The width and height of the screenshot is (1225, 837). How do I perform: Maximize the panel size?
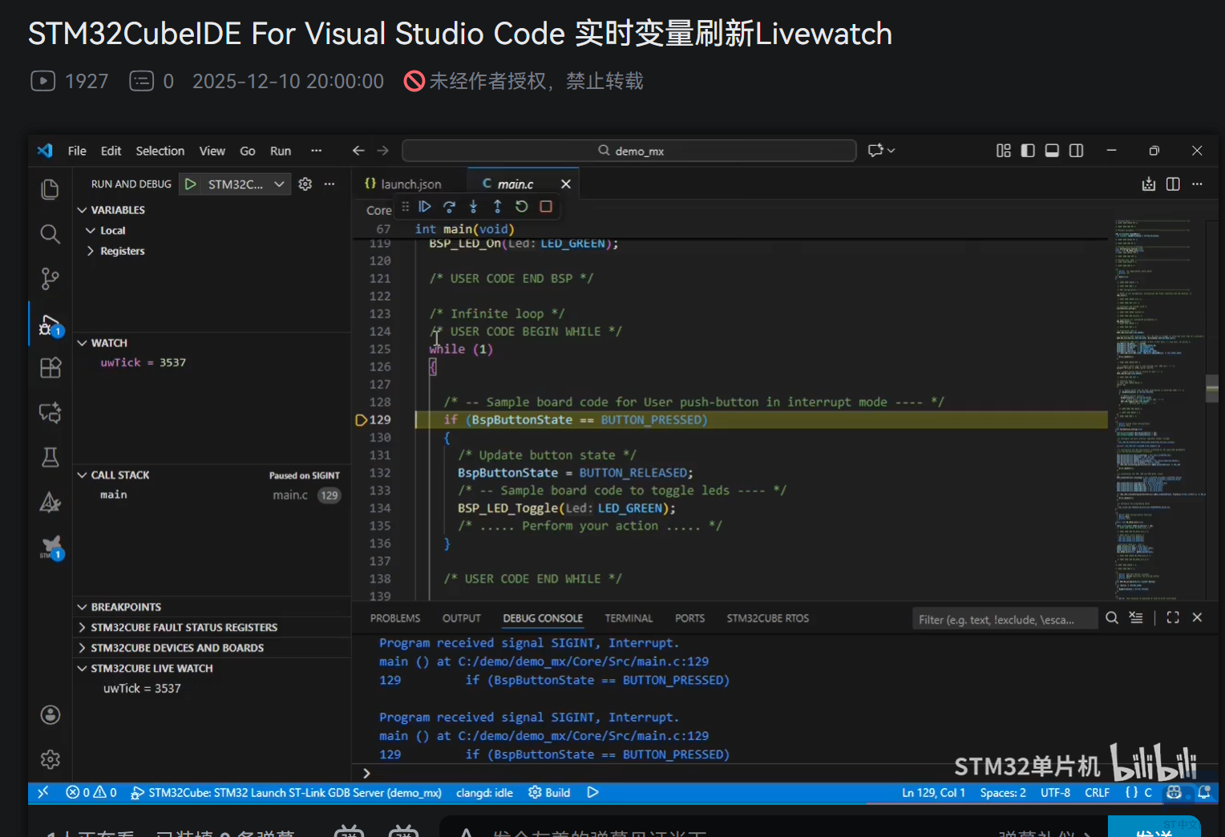pos(1173,618)
